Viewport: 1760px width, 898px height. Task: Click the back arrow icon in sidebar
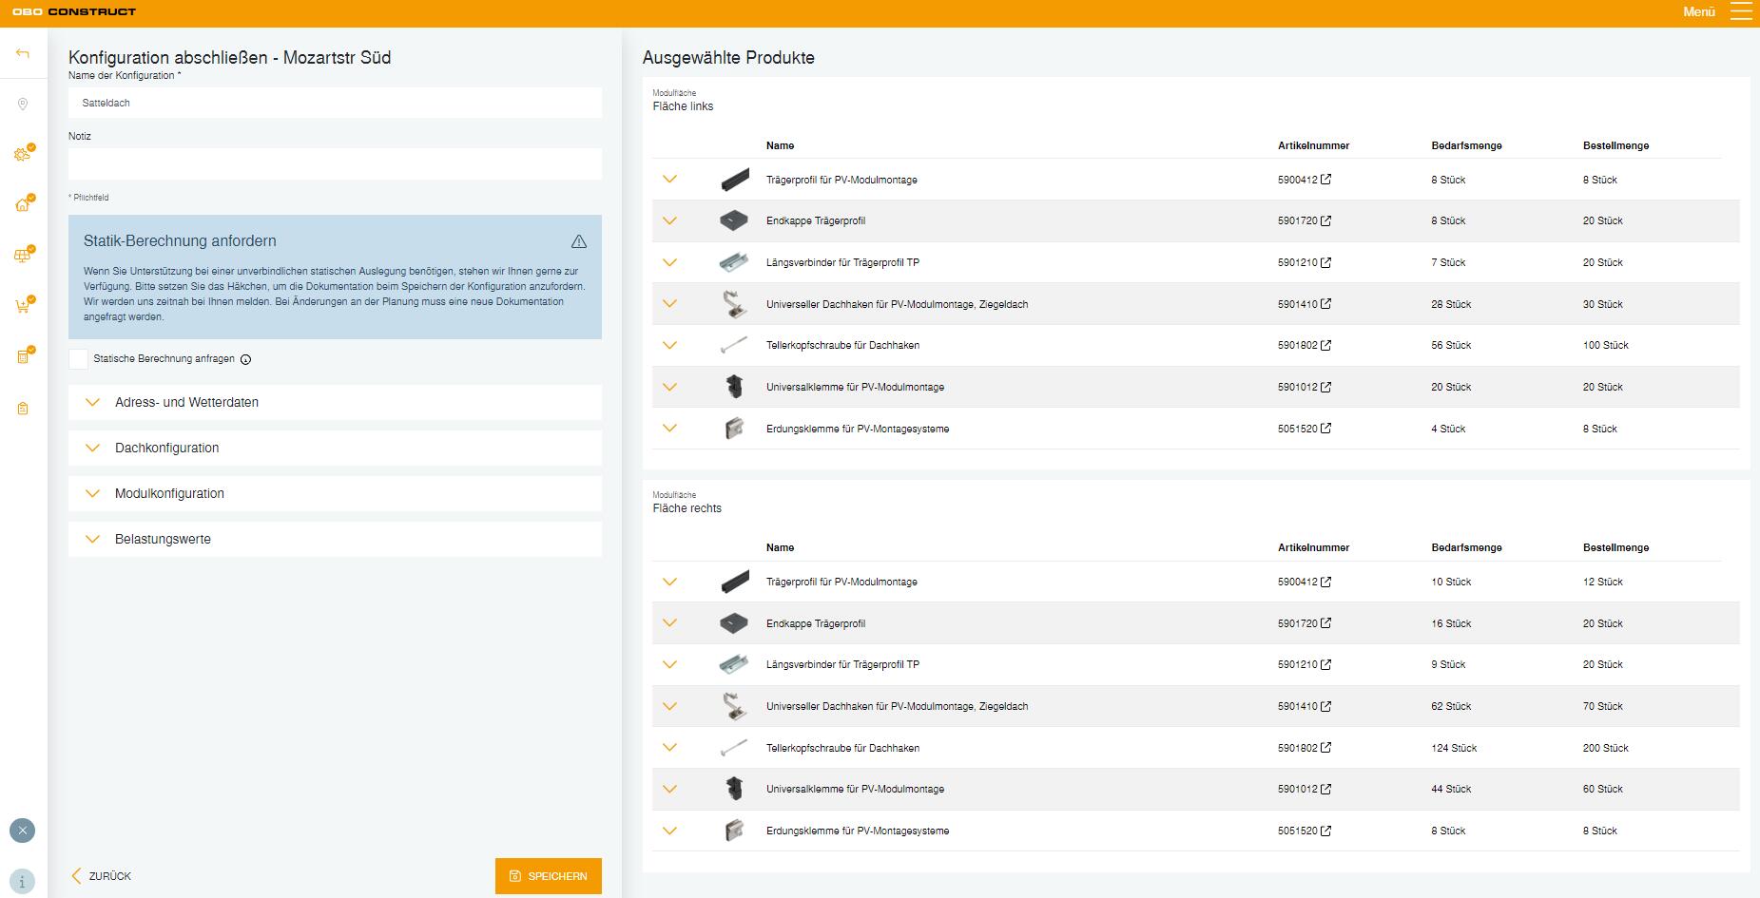(23, 54)
